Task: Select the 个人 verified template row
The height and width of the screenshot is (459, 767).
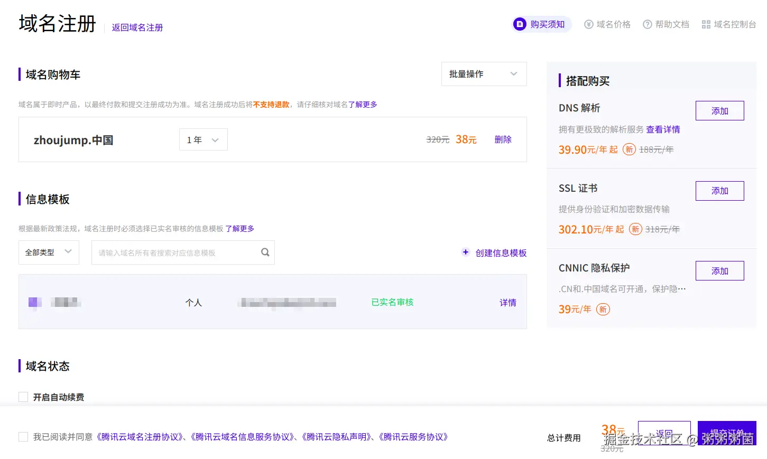Action: (x=273, y=302)
